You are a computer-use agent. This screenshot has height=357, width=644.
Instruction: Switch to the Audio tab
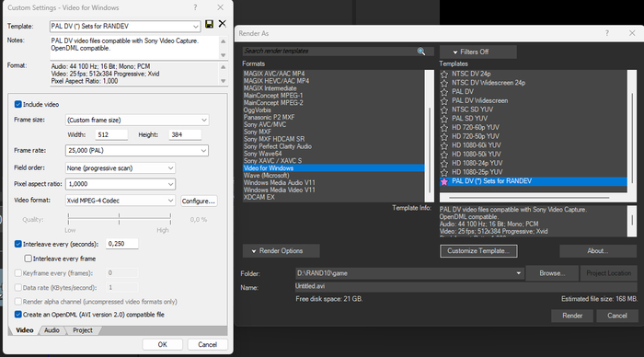click(x=52, y=330)
